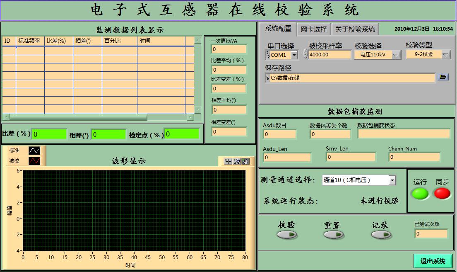Click the date time 2010年12月3日 text
This screenshot has width=457, height=272.
[423, 29]
